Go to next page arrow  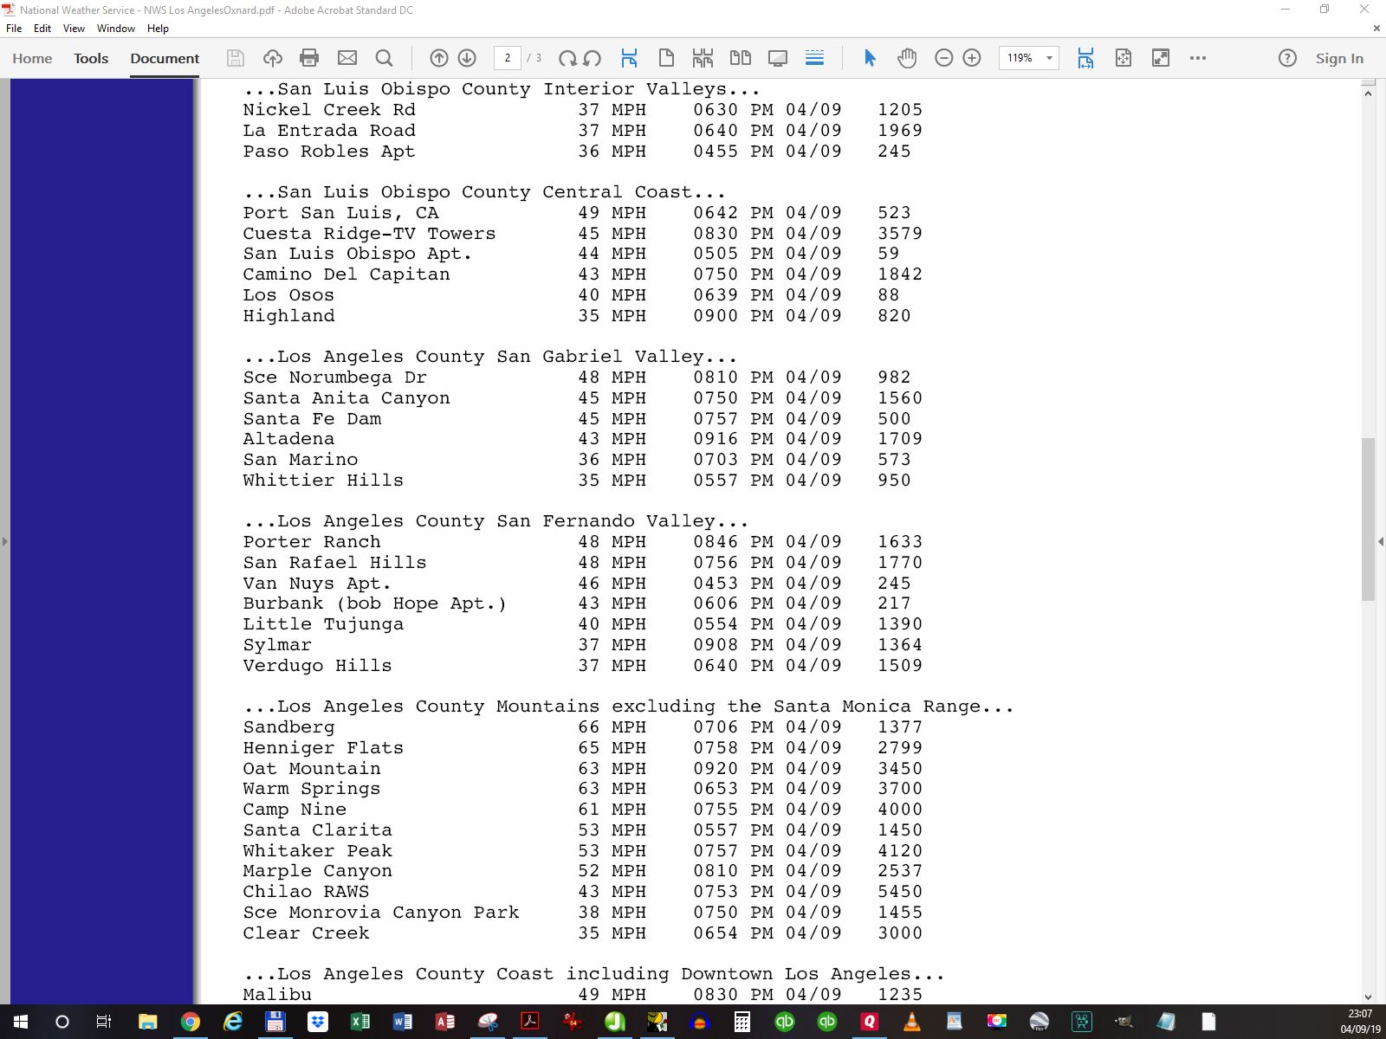(x=467, y=58)
